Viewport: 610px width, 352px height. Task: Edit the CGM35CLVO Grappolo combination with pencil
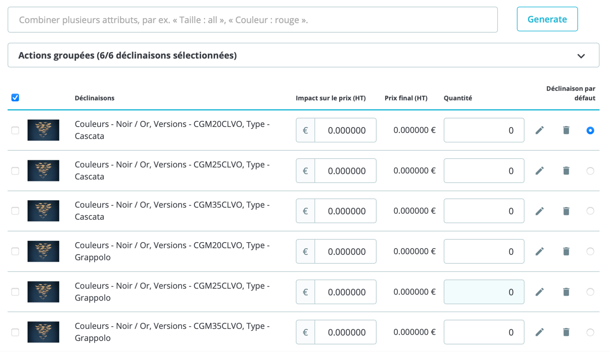(539, 332)
